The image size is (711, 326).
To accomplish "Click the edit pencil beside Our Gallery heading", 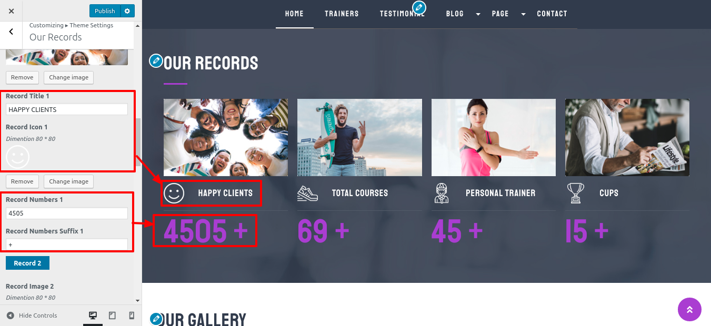I will pyautogui.click(x=156, y=319).
